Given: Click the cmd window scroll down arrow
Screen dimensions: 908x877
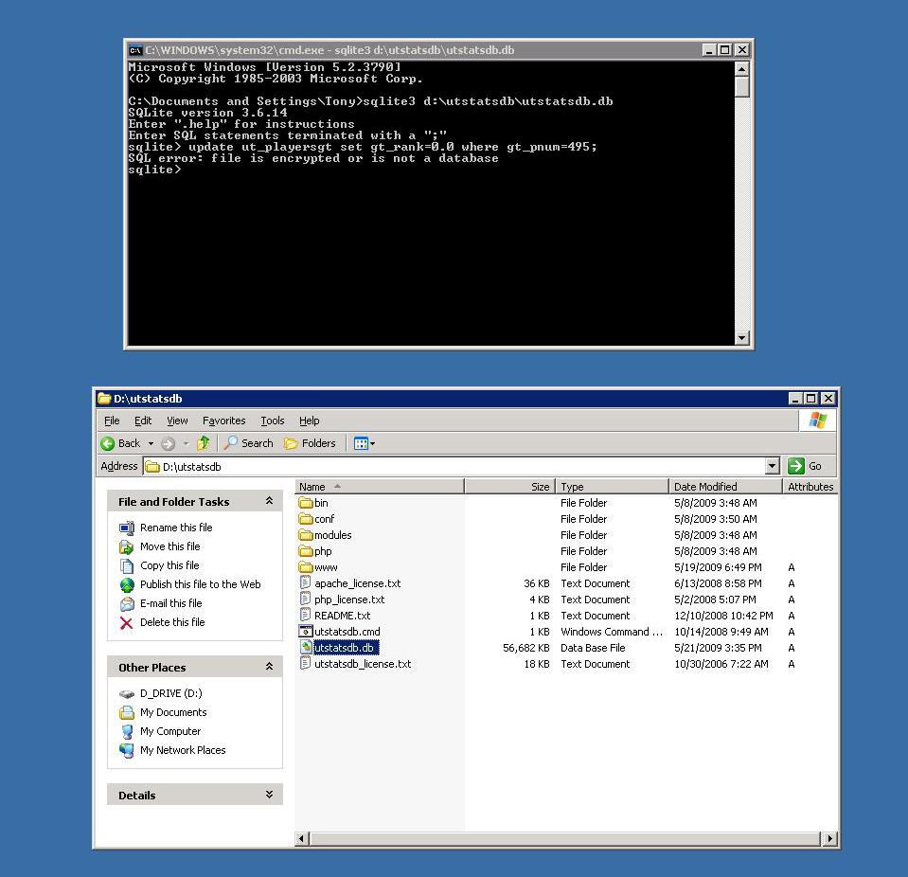Looking at the screenshot, I should 742,338.
